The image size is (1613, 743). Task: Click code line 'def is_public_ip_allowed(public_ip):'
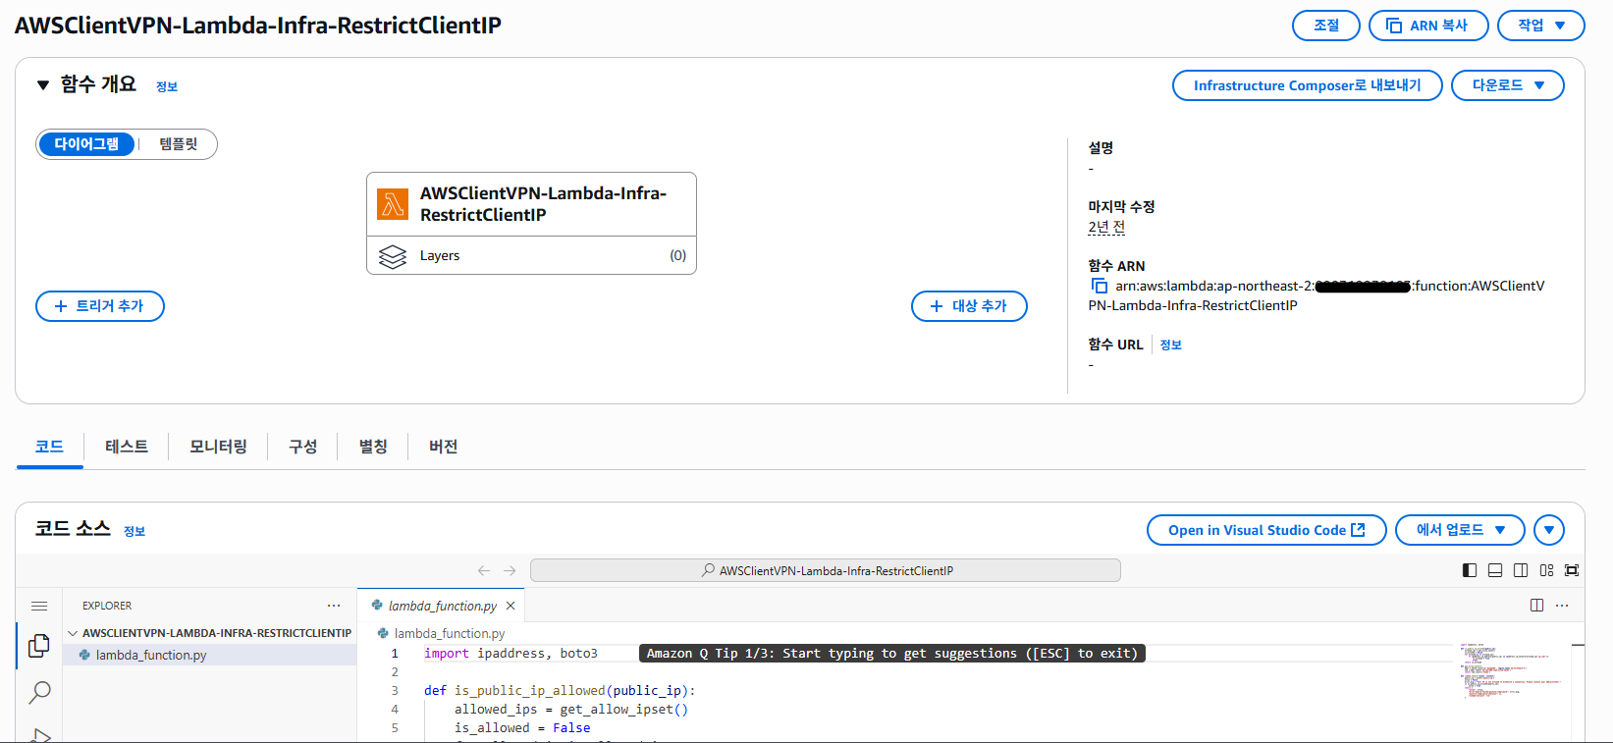560,690
